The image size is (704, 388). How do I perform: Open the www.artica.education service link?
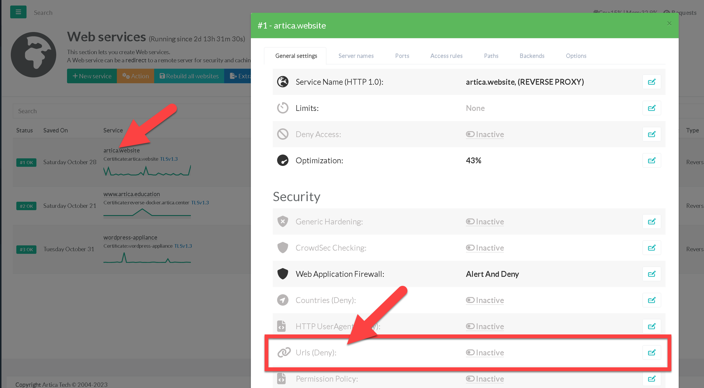click(131, 194)
